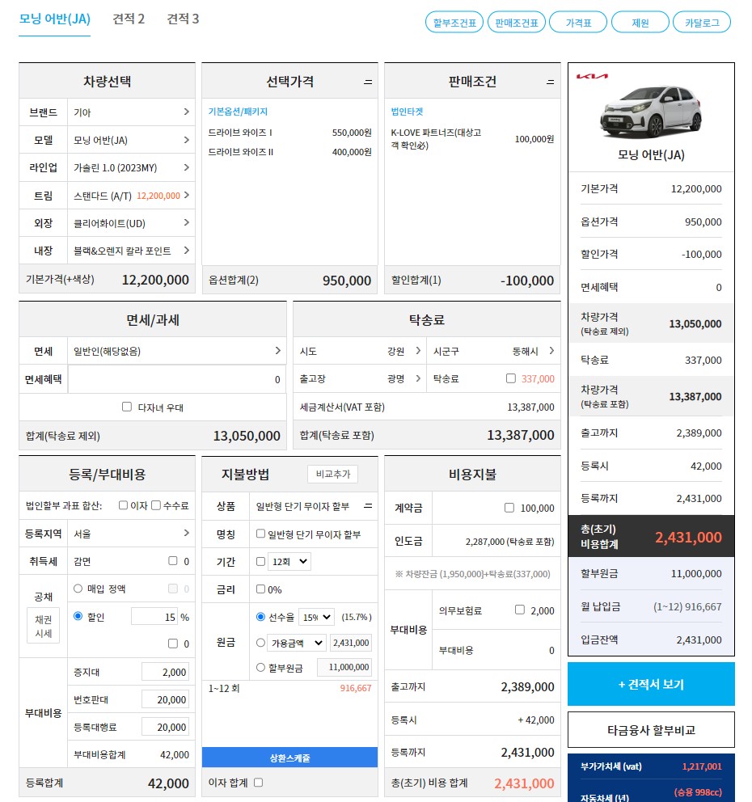Click the 드라이브 와이즈 I option

tap(289, 133)
